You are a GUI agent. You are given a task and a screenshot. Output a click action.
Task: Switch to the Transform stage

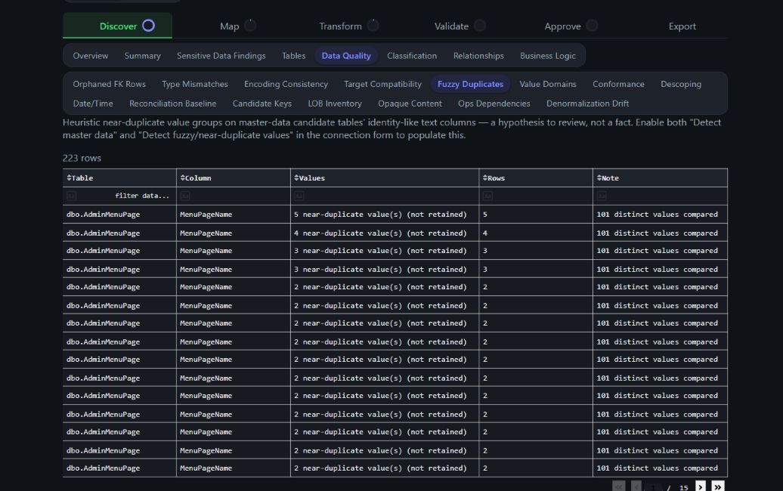(341, 26)
